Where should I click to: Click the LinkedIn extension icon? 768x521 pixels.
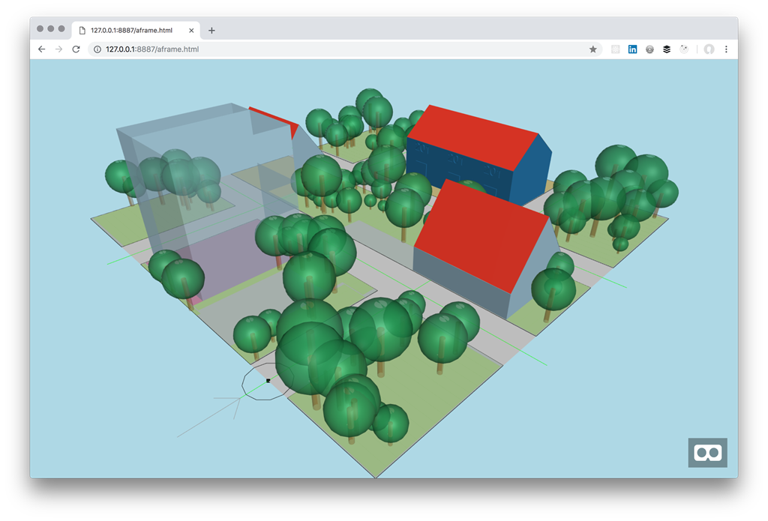632,49
